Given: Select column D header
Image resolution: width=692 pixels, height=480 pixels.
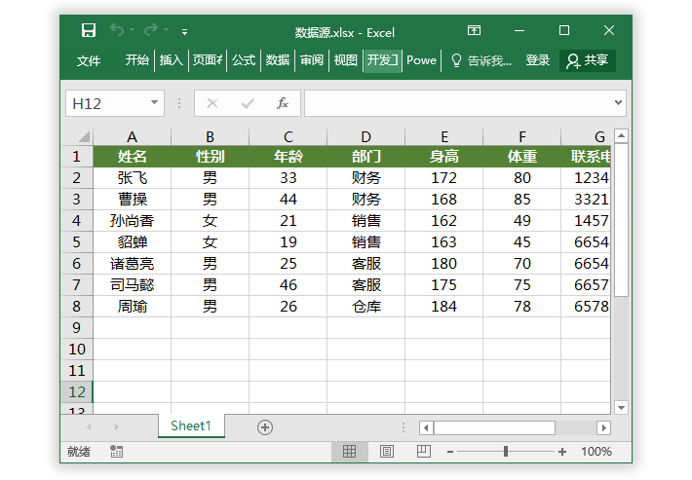Looking at the screenshot, I should (x=365, y=136).
